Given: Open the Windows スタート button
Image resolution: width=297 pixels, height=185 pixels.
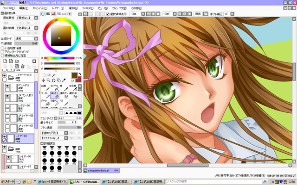Looking at the screenshot, I should 7,182.
